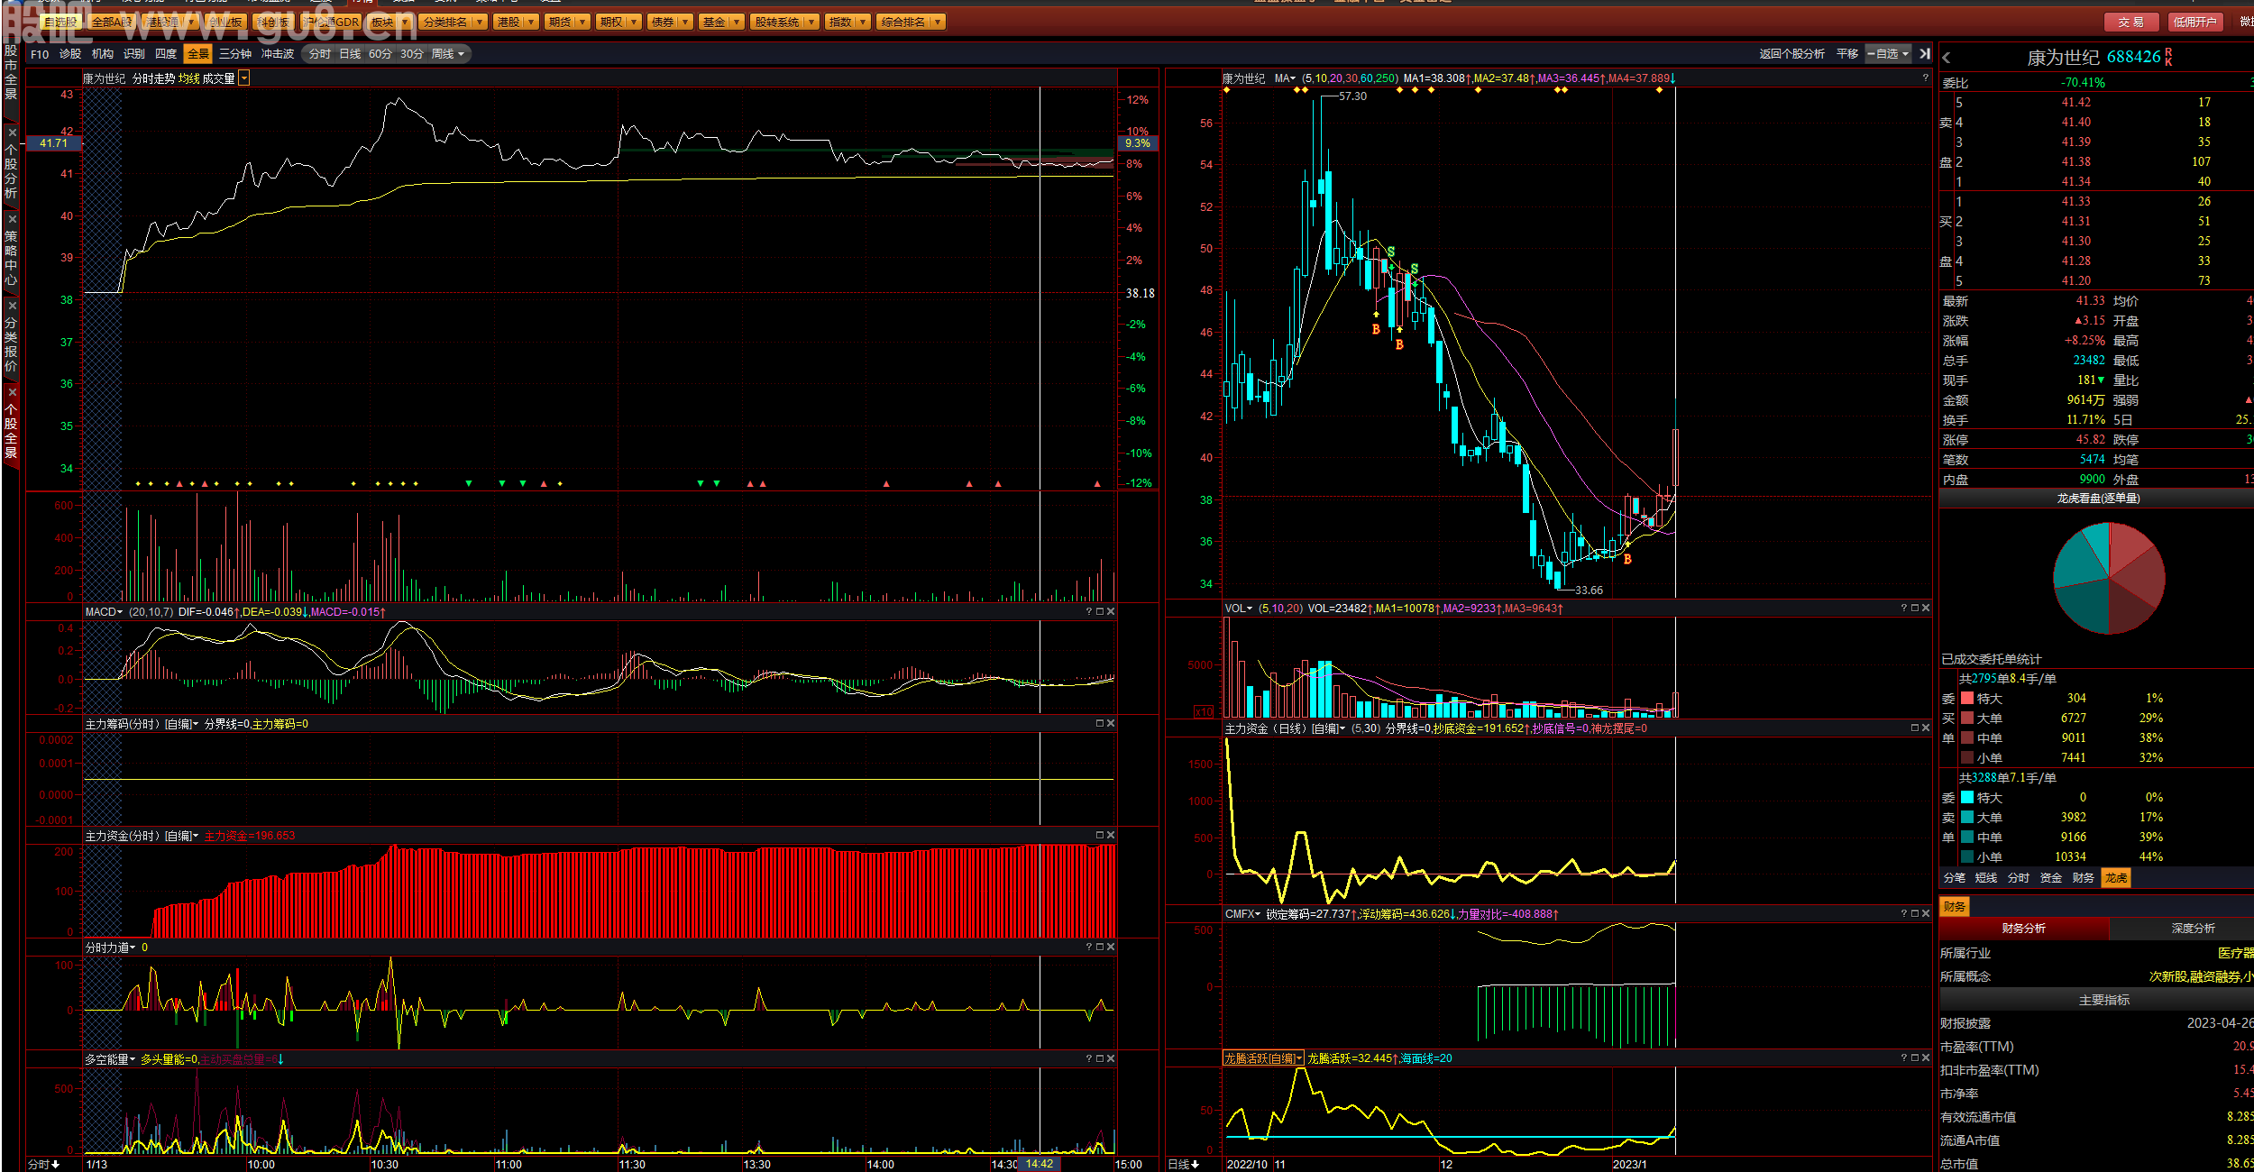
Task: Click the 自选股 toolbar button
Action: point(61,22)
